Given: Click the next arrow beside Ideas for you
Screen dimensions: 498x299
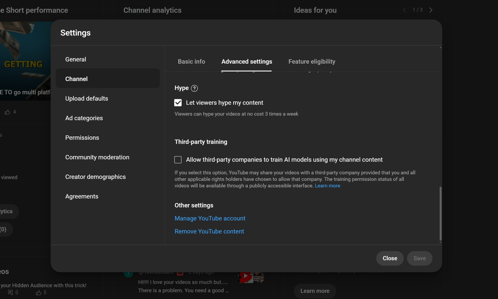Looking at the screenshot, I should tap(431, 10).
